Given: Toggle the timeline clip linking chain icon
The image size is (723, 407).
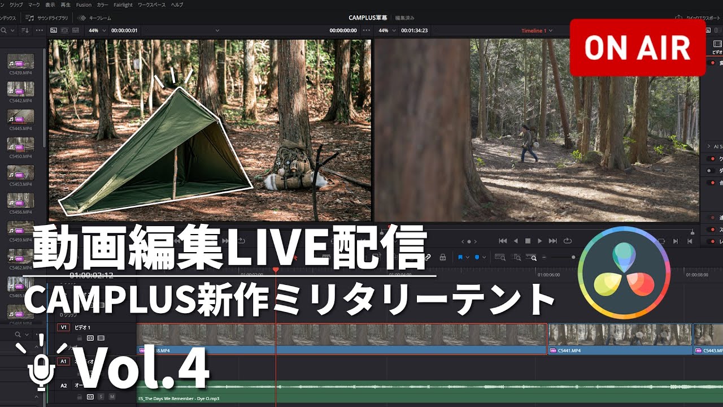Looking at the screenshot, I should click(428, 257).
